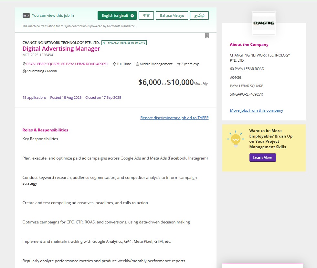
Task: View the job description in Tamil
Action: point(199,15)
